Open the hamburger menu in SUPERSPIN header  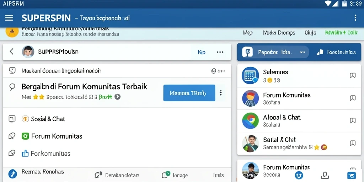pos(9,18)
